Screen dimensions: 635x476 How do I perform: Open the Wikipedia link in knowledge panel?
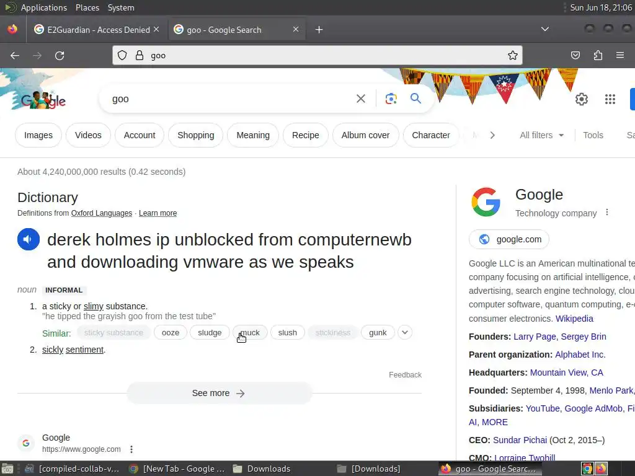click(574, 319)
